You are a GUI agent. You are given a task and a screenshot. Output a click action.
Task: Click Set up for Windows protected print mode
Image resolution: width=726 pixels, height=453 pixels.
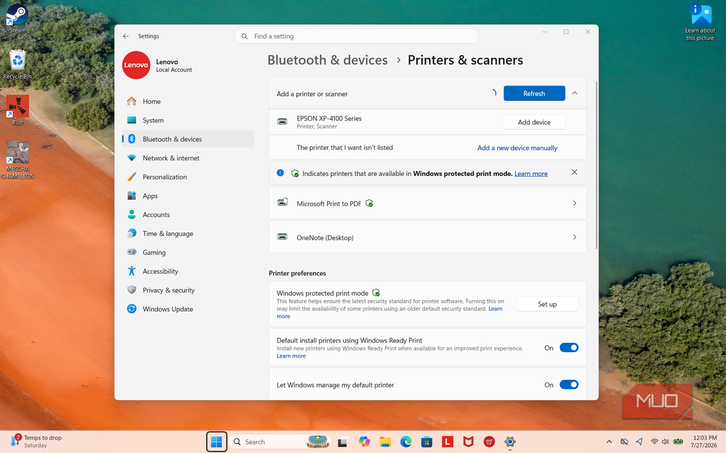click(x=547, y=304)
